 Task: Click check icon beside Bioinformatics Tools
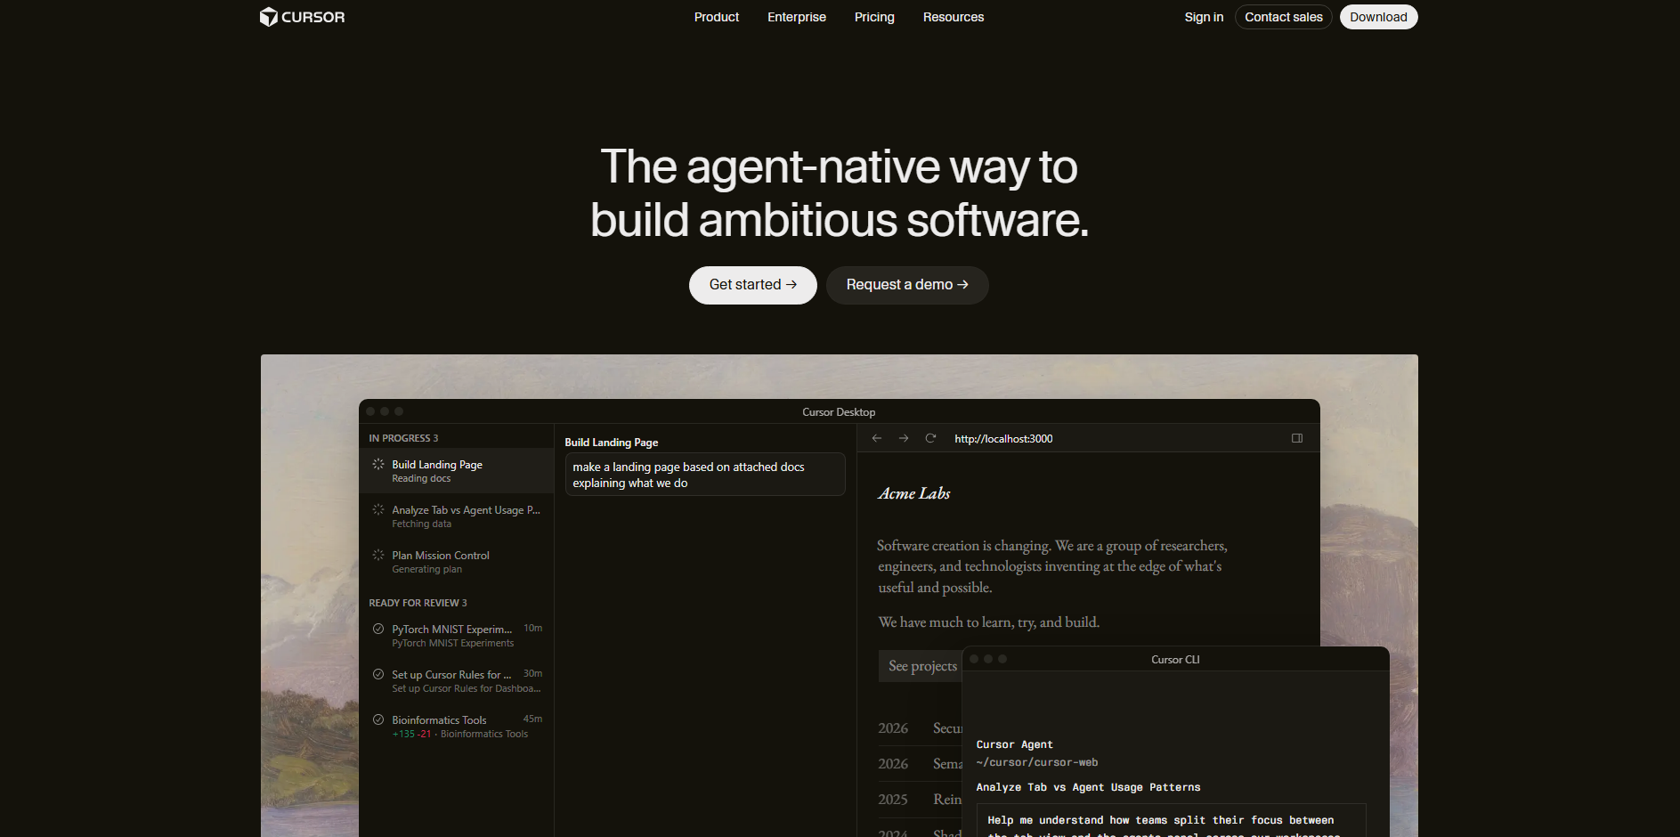pos(378,719)
